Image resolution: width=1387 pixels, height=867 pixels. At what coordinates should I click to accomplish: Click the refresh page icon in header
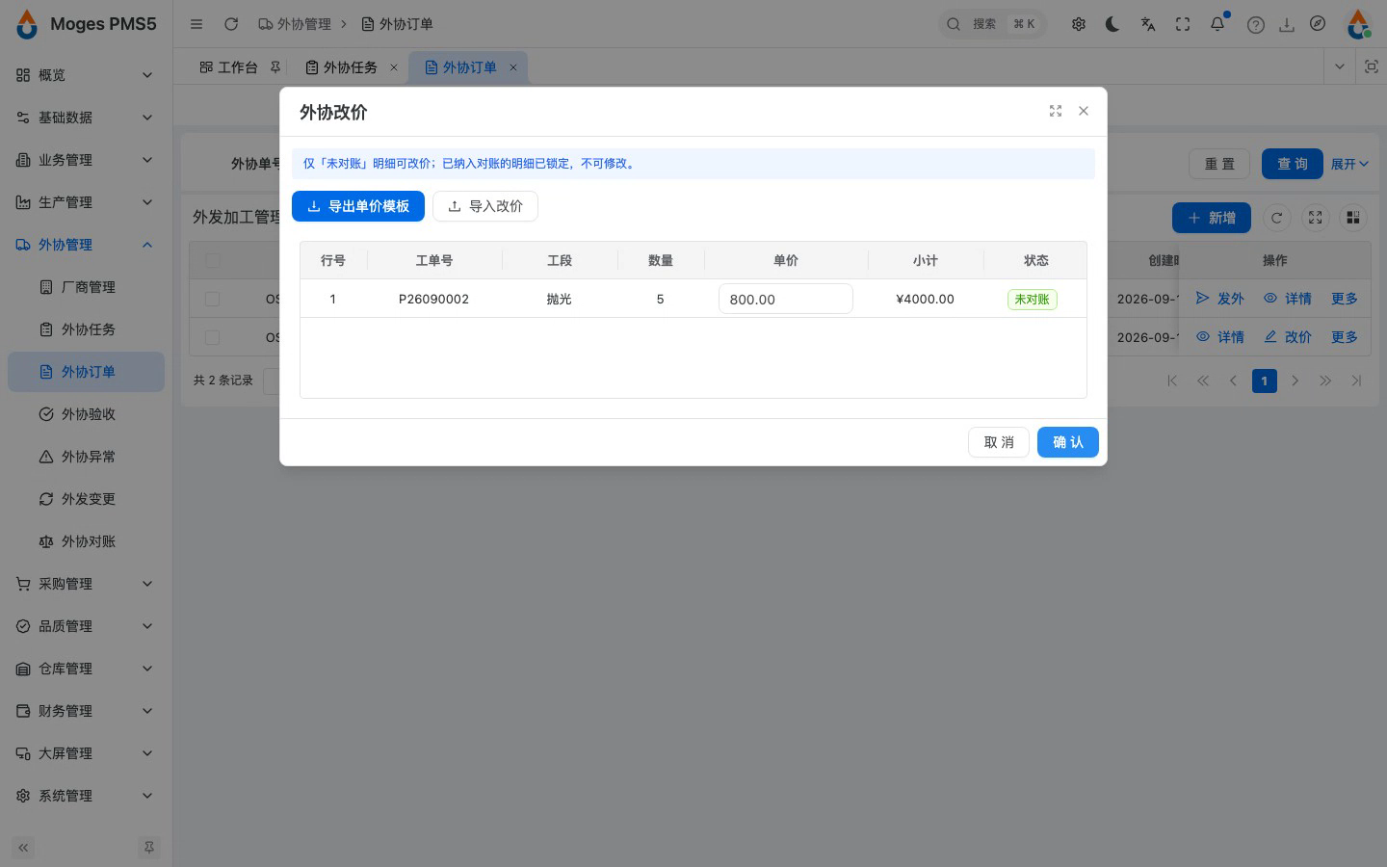click(231, 24)
